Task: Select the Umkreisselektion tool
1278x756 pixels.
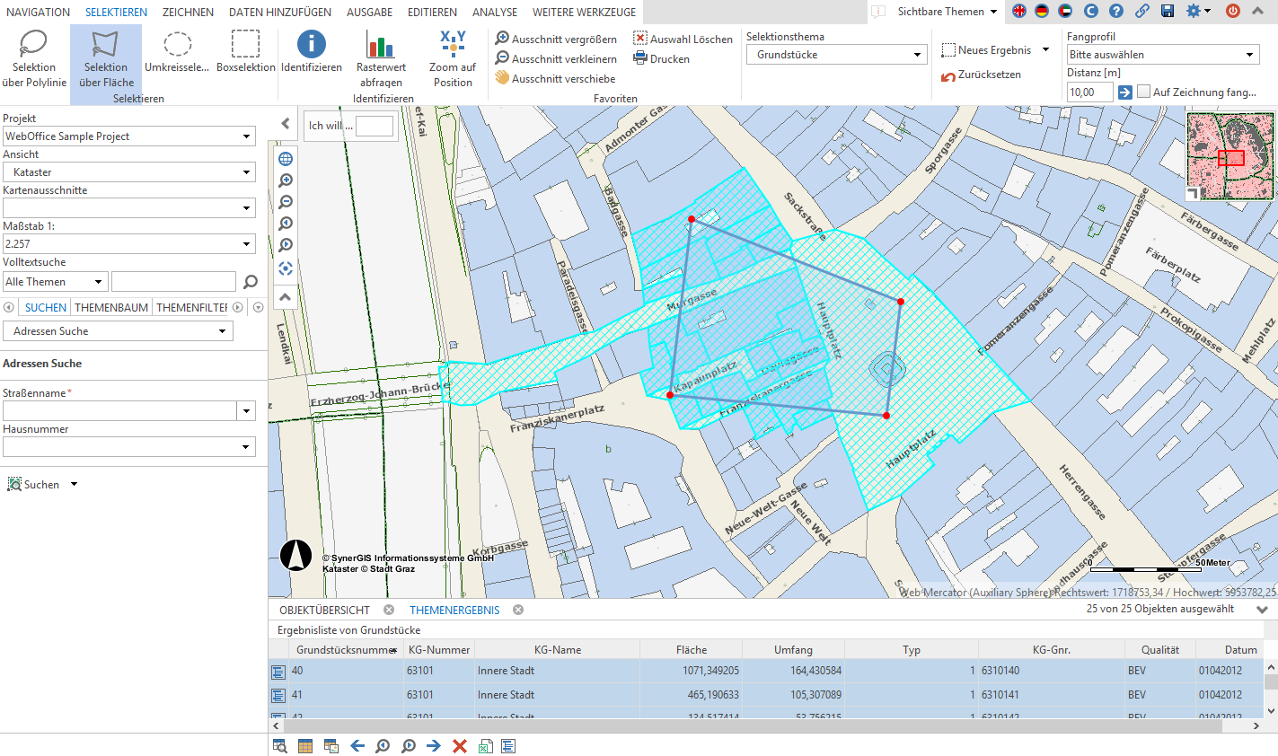Action: point(177,56)
